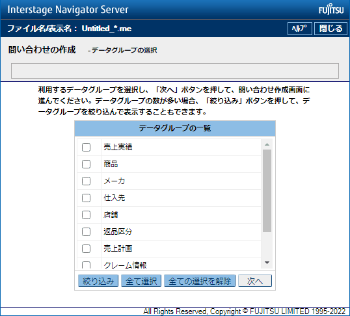The image size is (350, 316).
Task: Click the メーカ row label
Action: (114, 181)
